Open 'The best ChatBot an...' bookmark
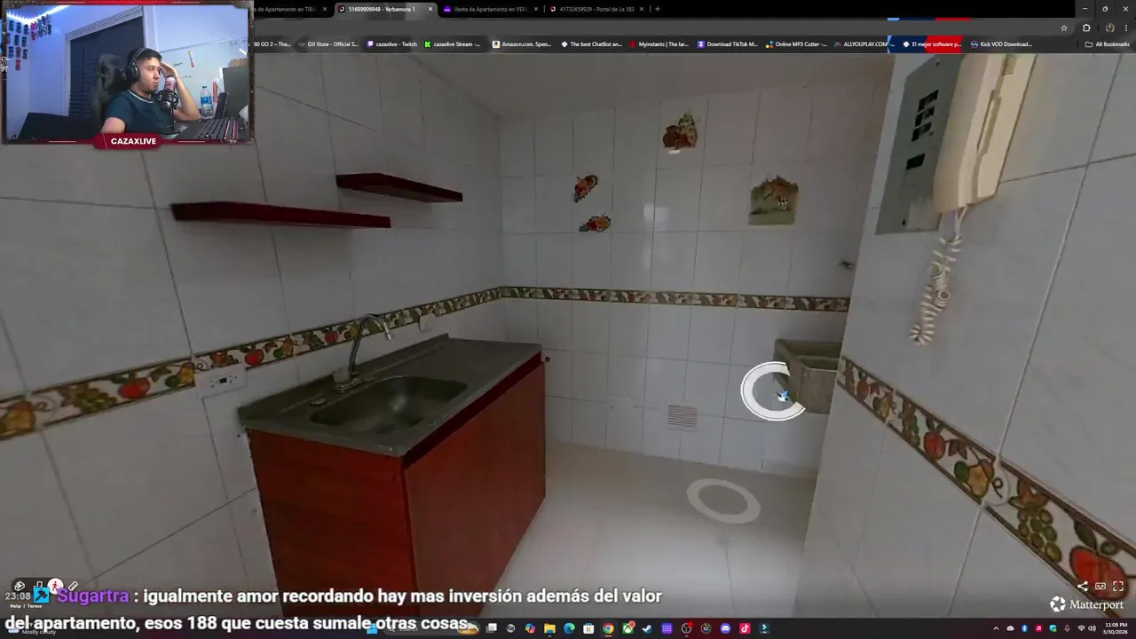 point(592,44)
